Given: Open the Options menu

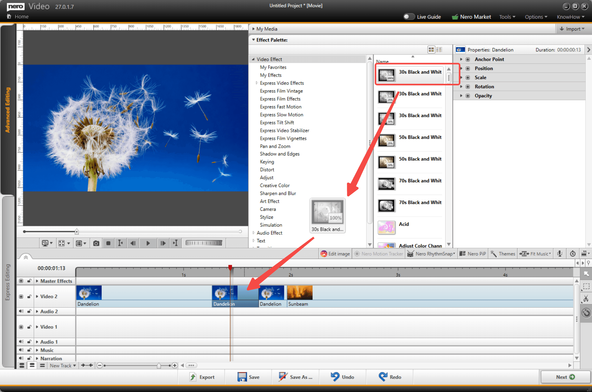Looking at the screenshot, I should pos(536,17).
